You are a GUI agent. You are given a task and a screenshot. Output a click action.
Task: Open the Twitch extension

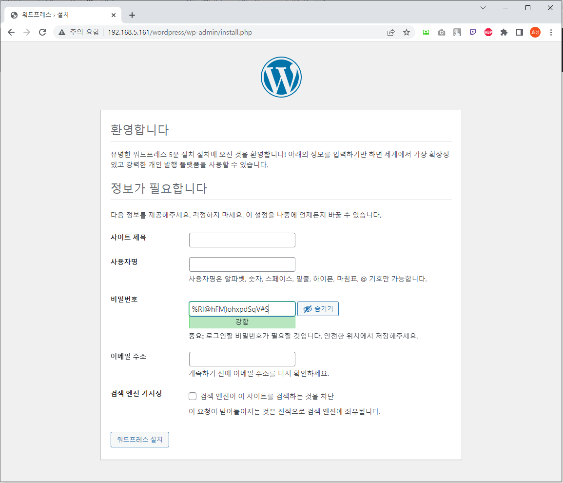(473, 32)
